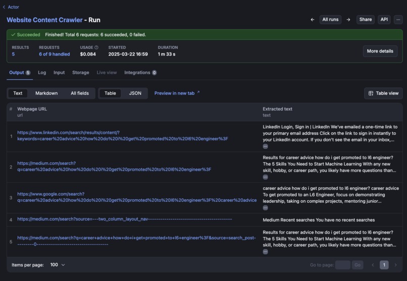Go to previous run arrow
The width and height of the screenshot is (407, 281).
tap(313, 20)
